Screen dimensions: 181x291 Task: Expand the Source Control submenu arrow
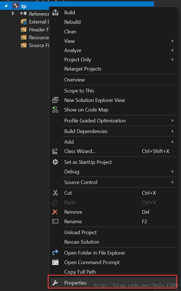tap(173, 182)
